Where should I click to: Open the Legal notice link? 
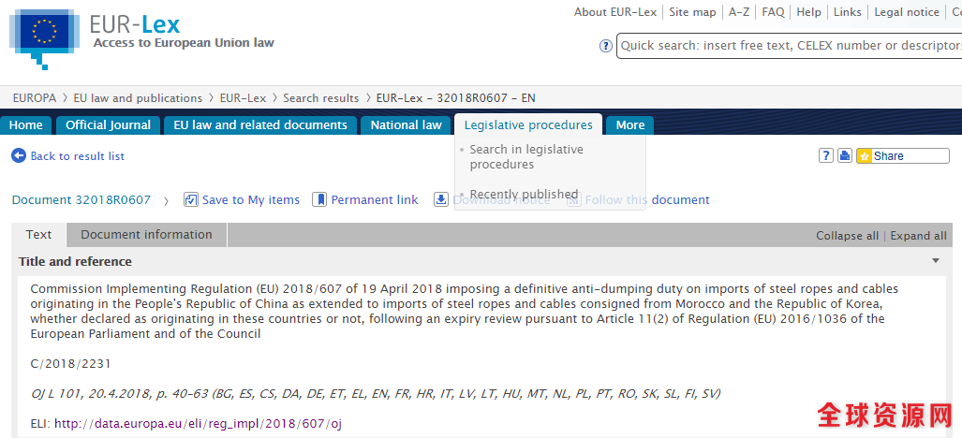point(907,12)
